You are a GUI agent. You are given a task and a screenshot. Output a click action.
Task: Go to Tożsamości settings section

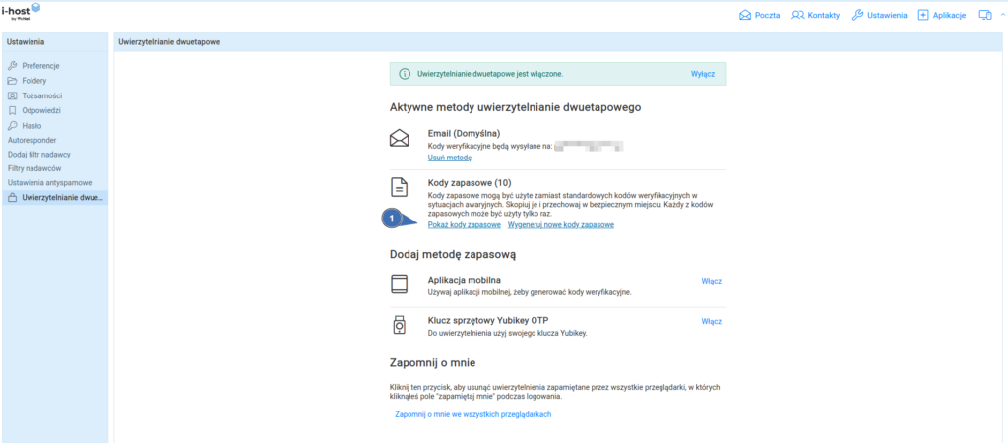pos(40,95)
